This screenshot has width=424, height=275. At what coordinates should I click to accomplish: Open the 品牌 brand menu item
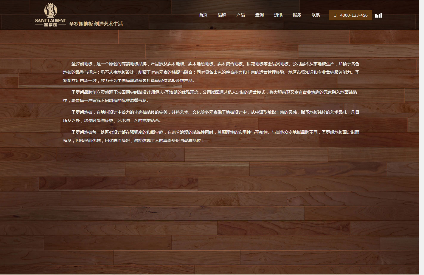point(222,15)
